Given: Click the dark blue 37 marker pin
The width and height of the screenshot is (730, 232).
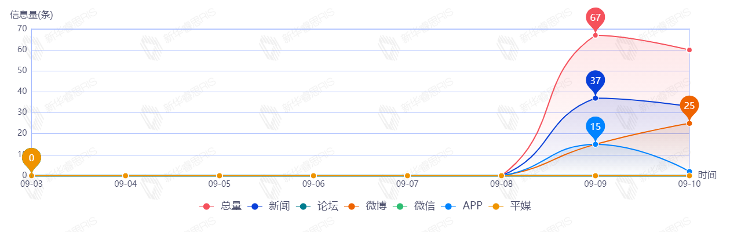Looking at the screenshot, I should (x=595, y=81).
